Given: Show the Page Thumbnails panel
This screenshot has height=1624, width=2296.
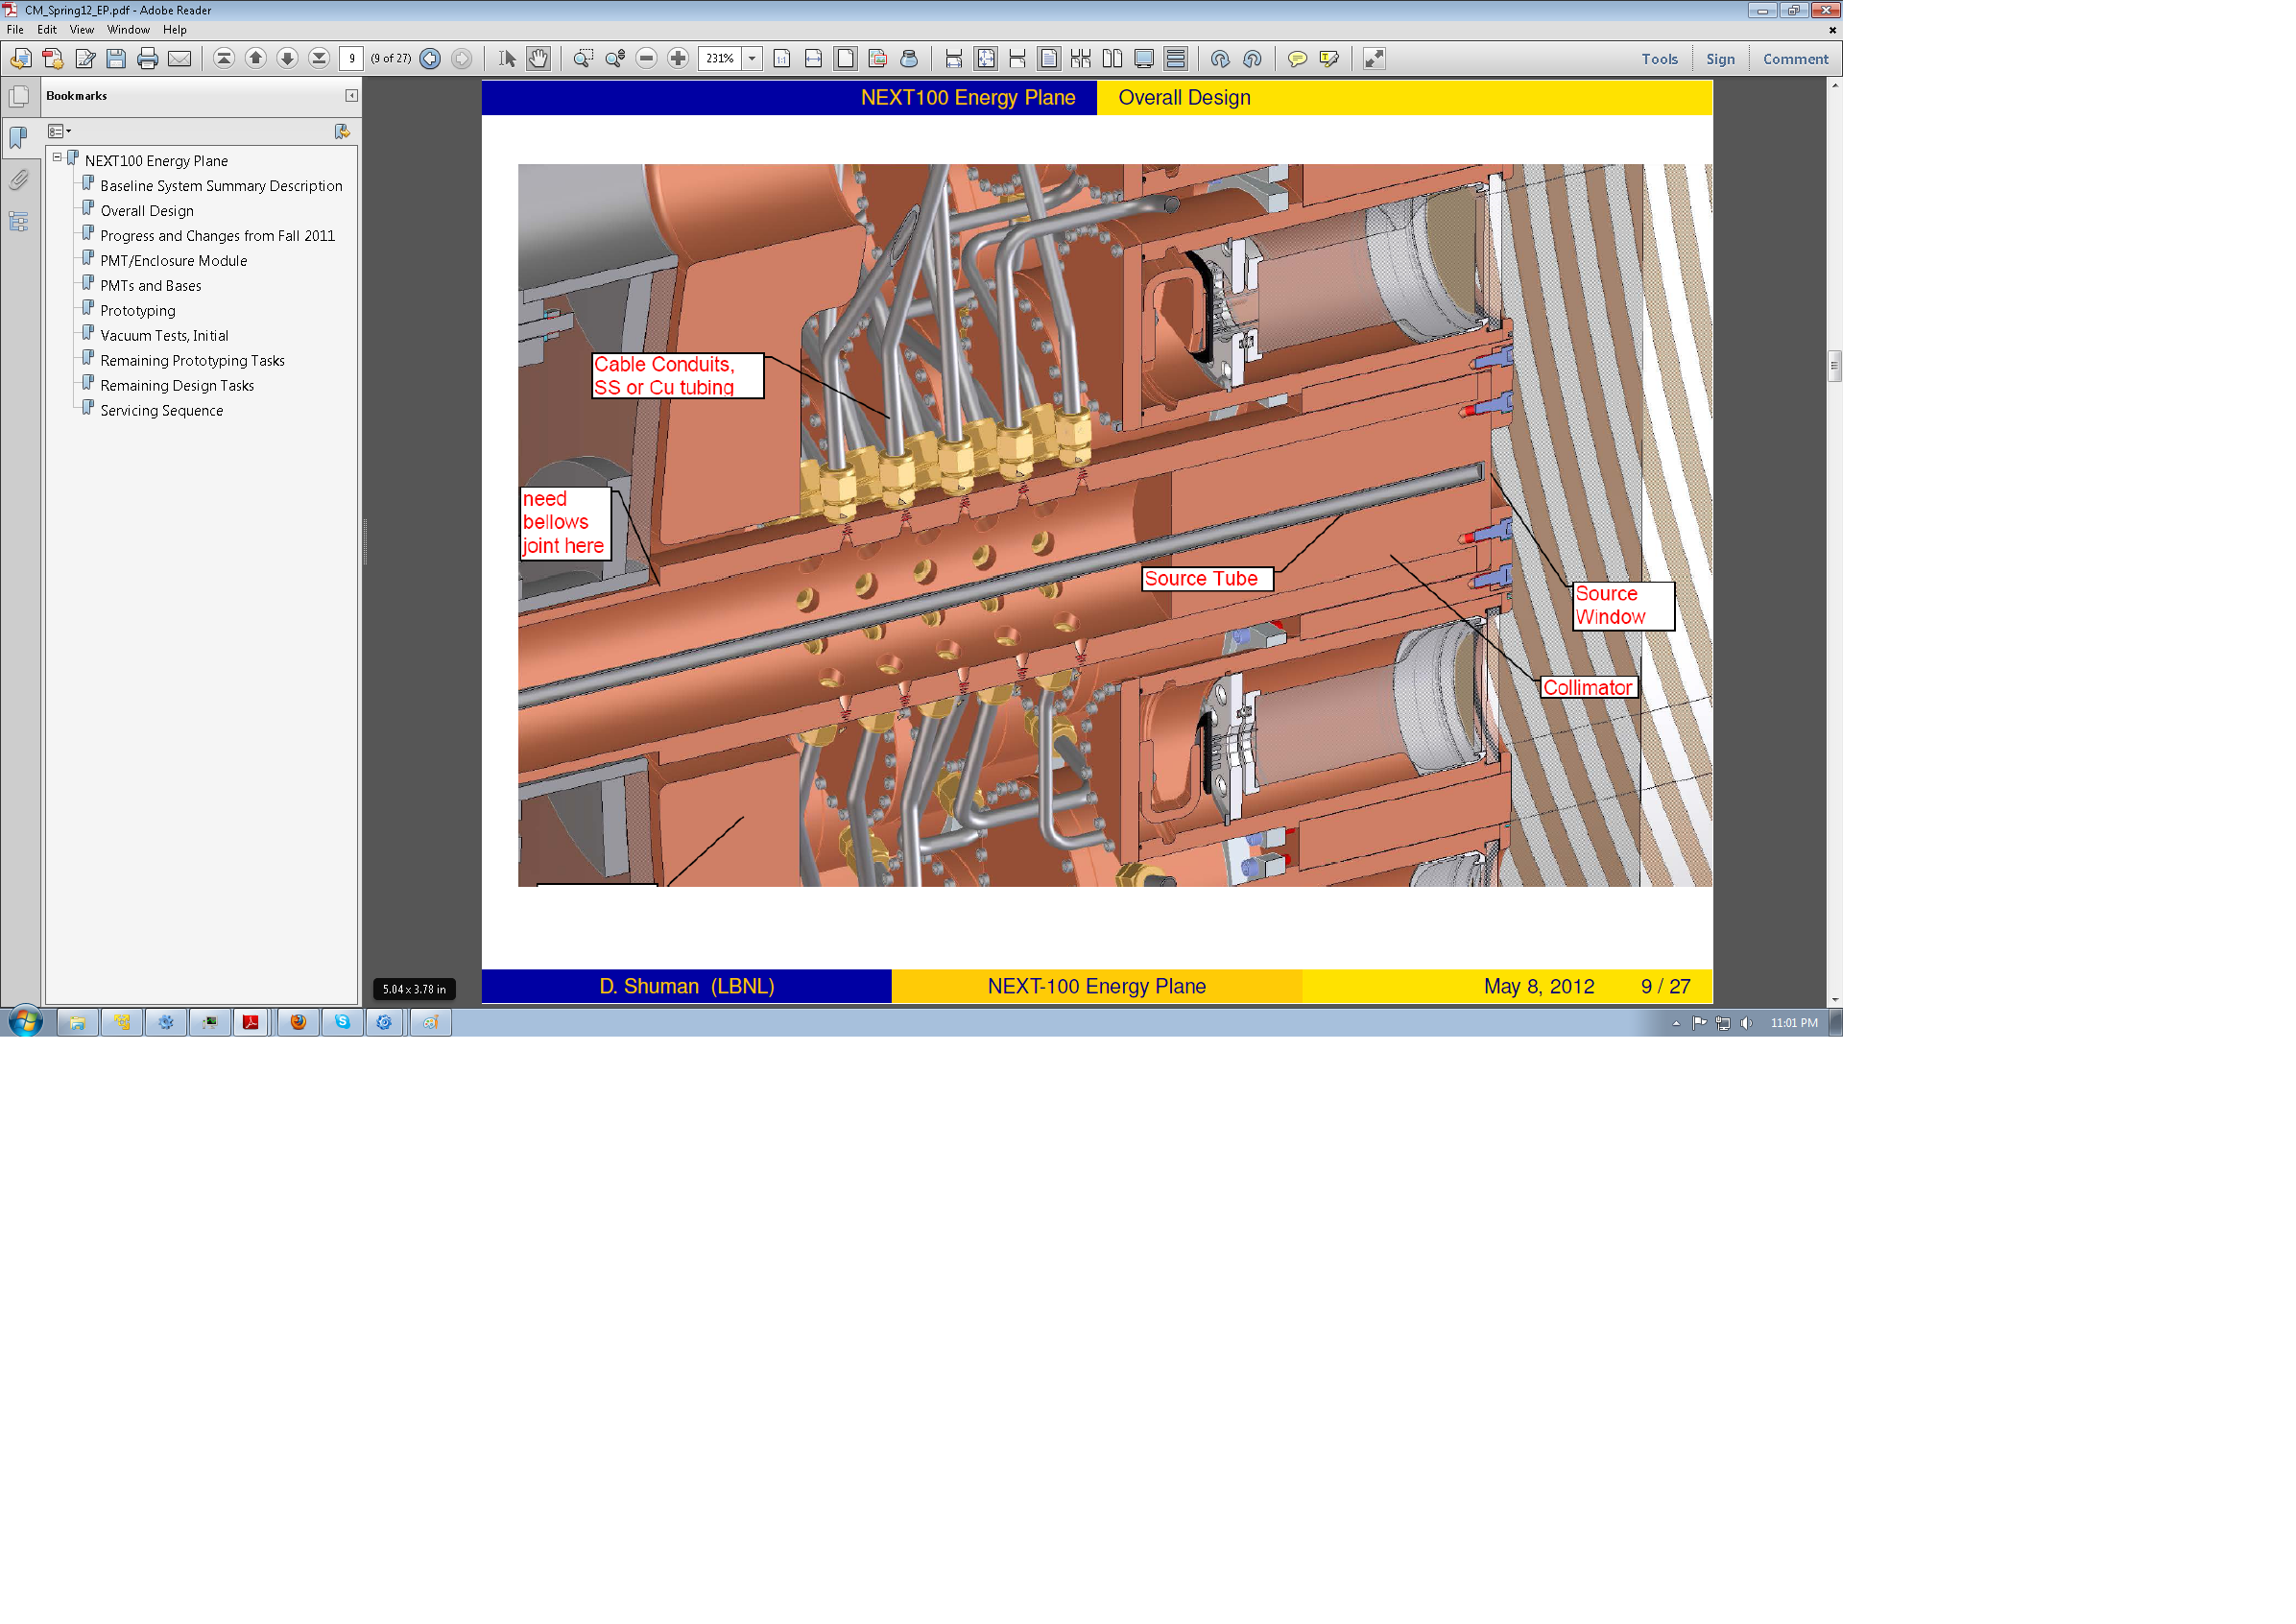Looking at the screenshot, I should tap(19, 97).
